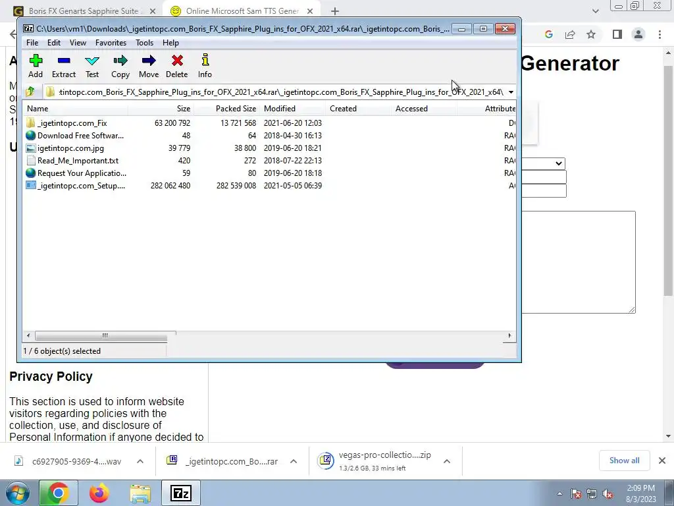Close the Boris FX Genarts tab
Image resolution: width=674 pixels, height=506 pixels.
(x=153, y=11)
